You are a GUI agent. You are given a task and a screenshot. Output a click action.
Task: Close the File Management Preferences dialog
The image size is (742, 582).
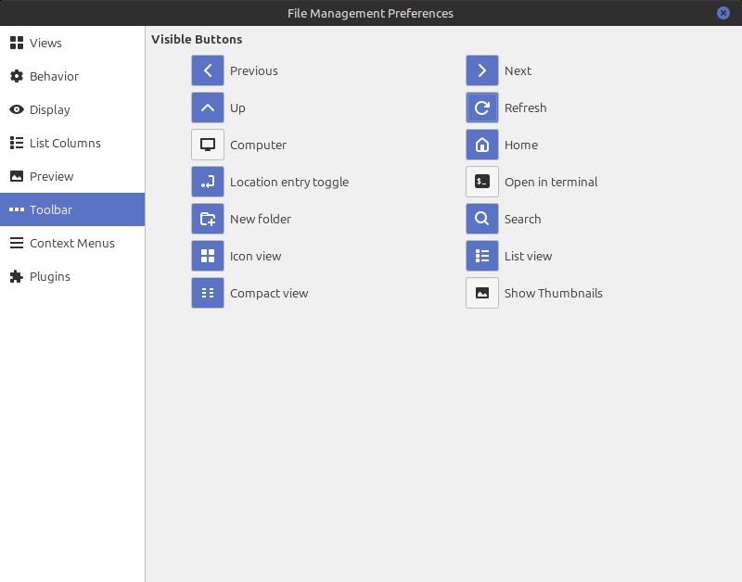(x=724, y=13)
